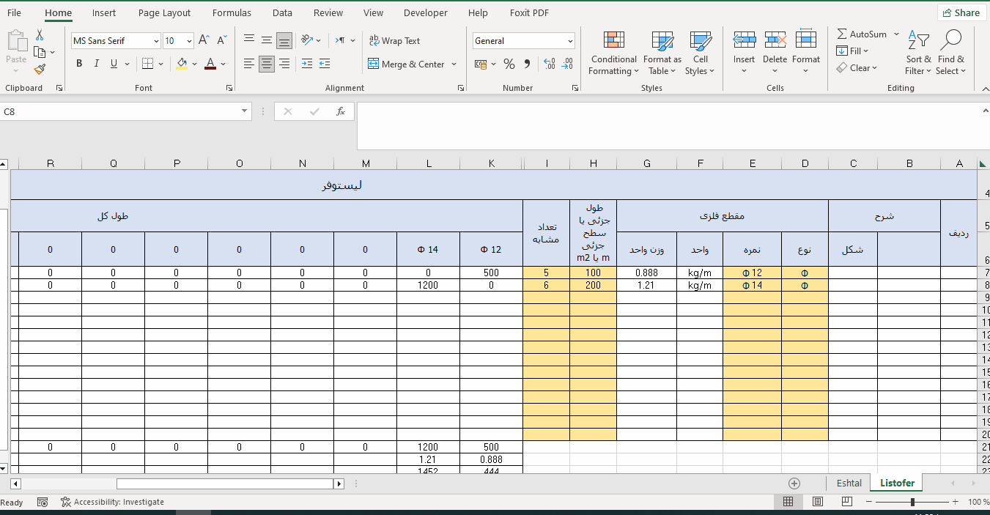The image size is (990, 515).
Task: Add a new sheet with the plus button
Action: tap(794, 483)
